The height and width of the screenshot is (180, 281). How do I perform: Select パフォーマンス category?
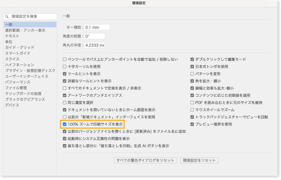[18, 82]
